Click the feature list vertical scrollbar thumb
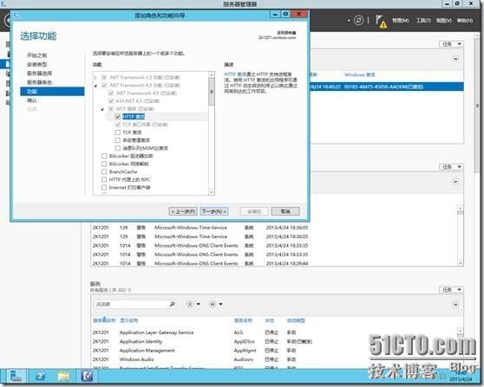 click(x=212, y=91)
